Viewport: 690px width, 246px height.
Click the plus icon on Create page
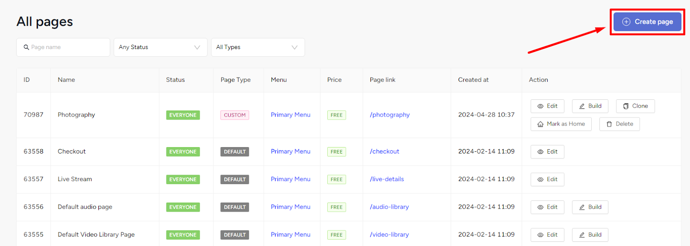[x=626, y=22]
